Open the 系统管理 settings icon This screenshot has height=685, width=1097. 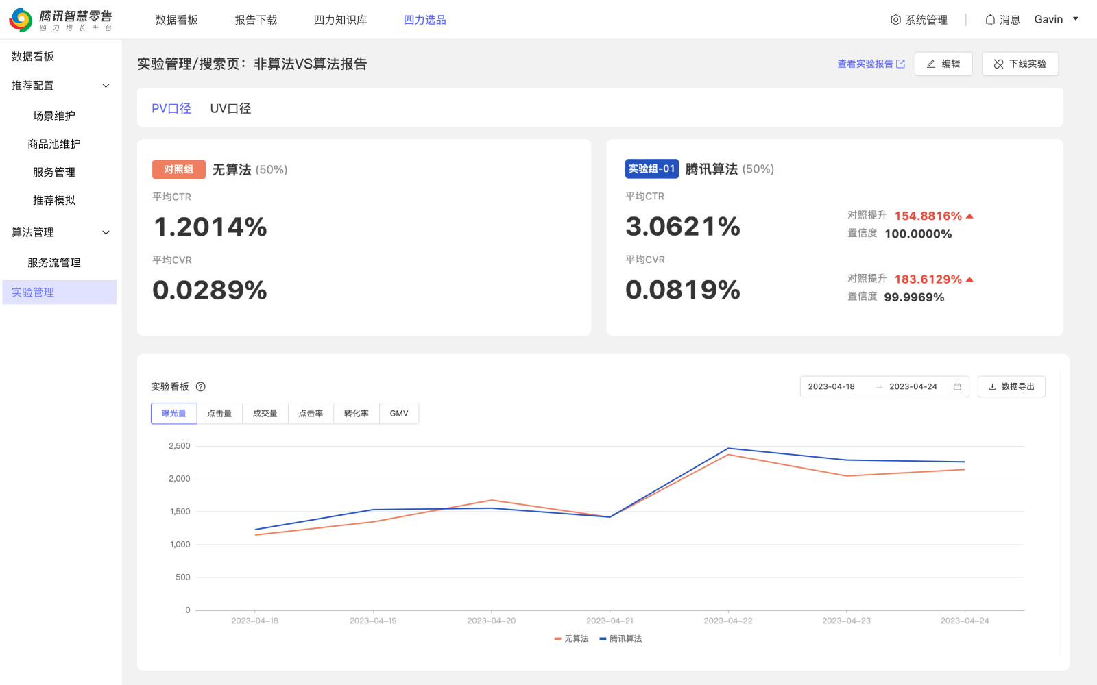895,20
